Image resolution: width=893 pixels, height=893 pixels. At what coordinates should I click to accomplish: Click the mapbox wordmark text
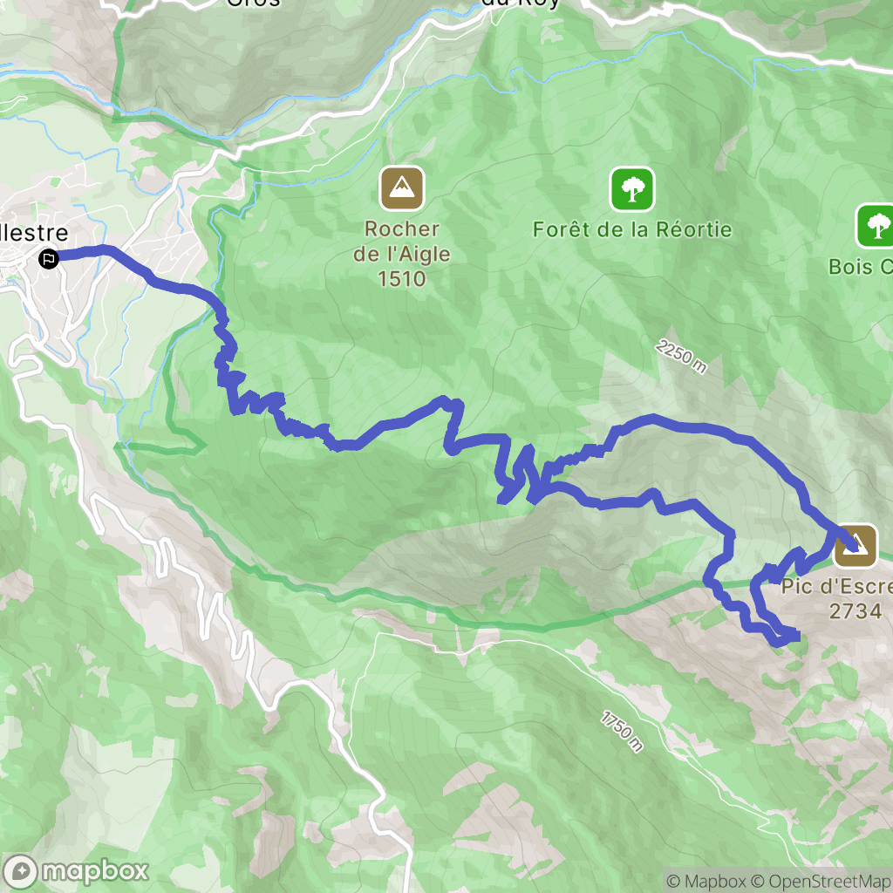point(94,871)
